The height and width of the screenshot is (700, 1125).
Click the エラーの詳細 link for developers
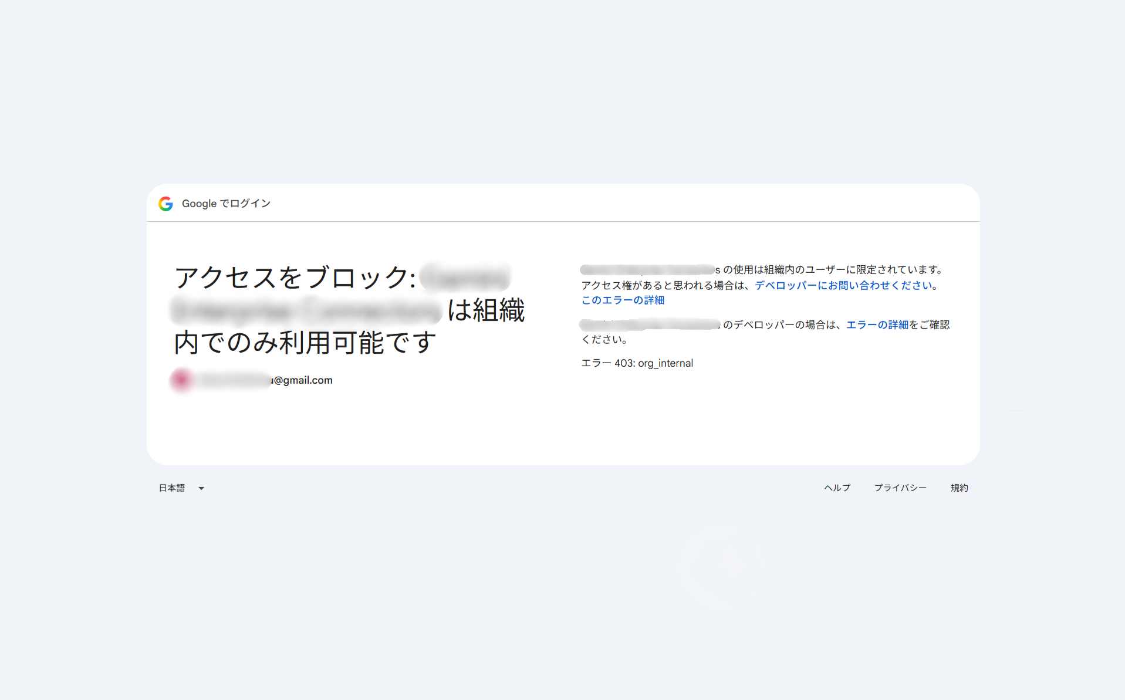(877, 325)
